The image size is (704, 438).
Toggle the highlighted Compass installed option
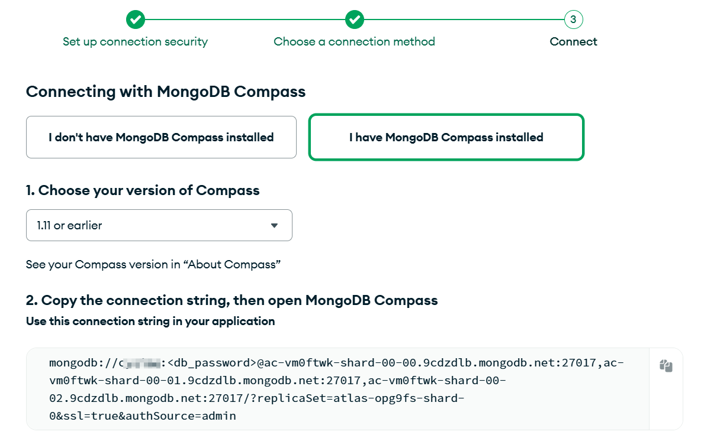coord(446,137)
